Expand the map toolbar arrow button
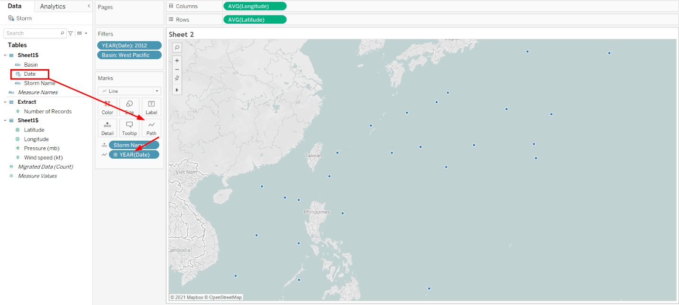The width and height of the screenshot is (679, 305). tap(177, 90)
